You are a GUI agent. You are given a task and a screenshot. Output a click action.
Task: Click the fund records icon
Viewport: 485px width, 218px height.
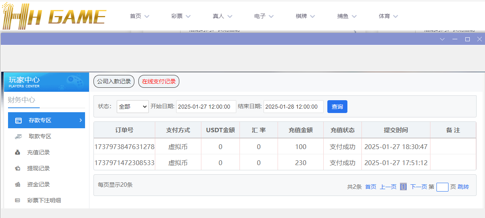pyautogui.click(x=18, y=185)
